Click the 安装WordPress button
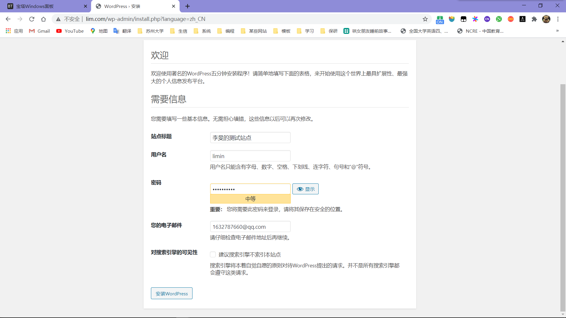The image size is (566, 318). [x=172, y=293]
